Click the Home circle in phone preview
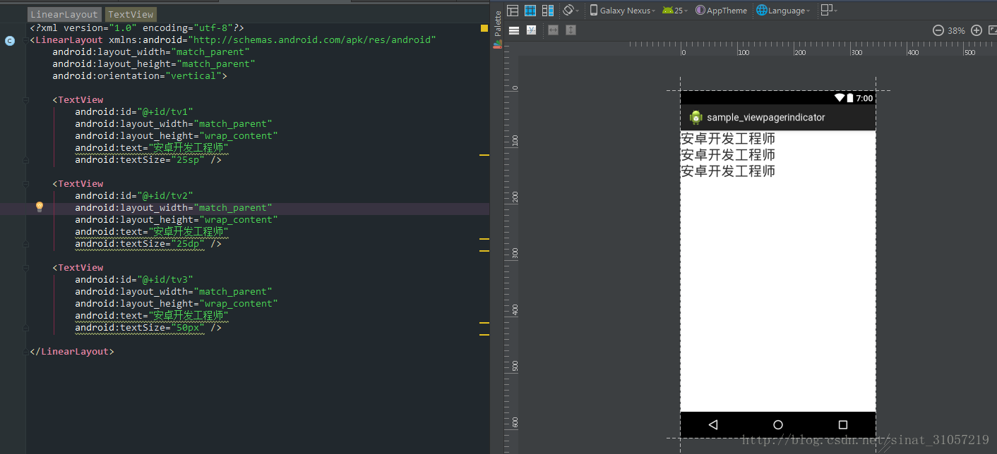This screenshot has width=997, height=454. click(778, 424)
